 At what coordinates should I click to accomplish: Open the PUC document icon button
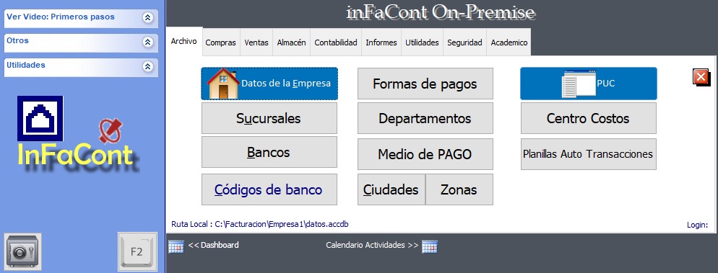tap(589, 84)
